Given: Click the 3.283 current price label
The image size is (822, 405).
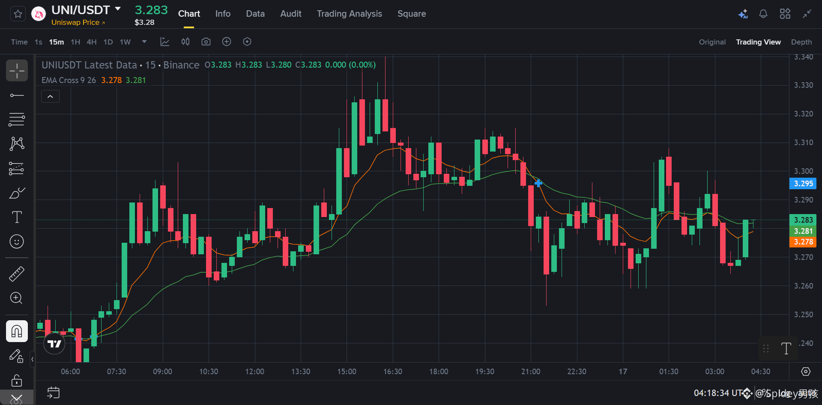Looking at the screenshot, I should (803, 220).
